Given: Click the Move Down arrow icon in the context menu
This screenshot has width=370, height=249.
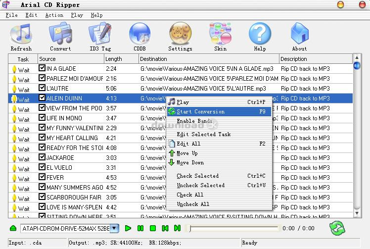Looking at the screenshot, I should pos(172,162).
